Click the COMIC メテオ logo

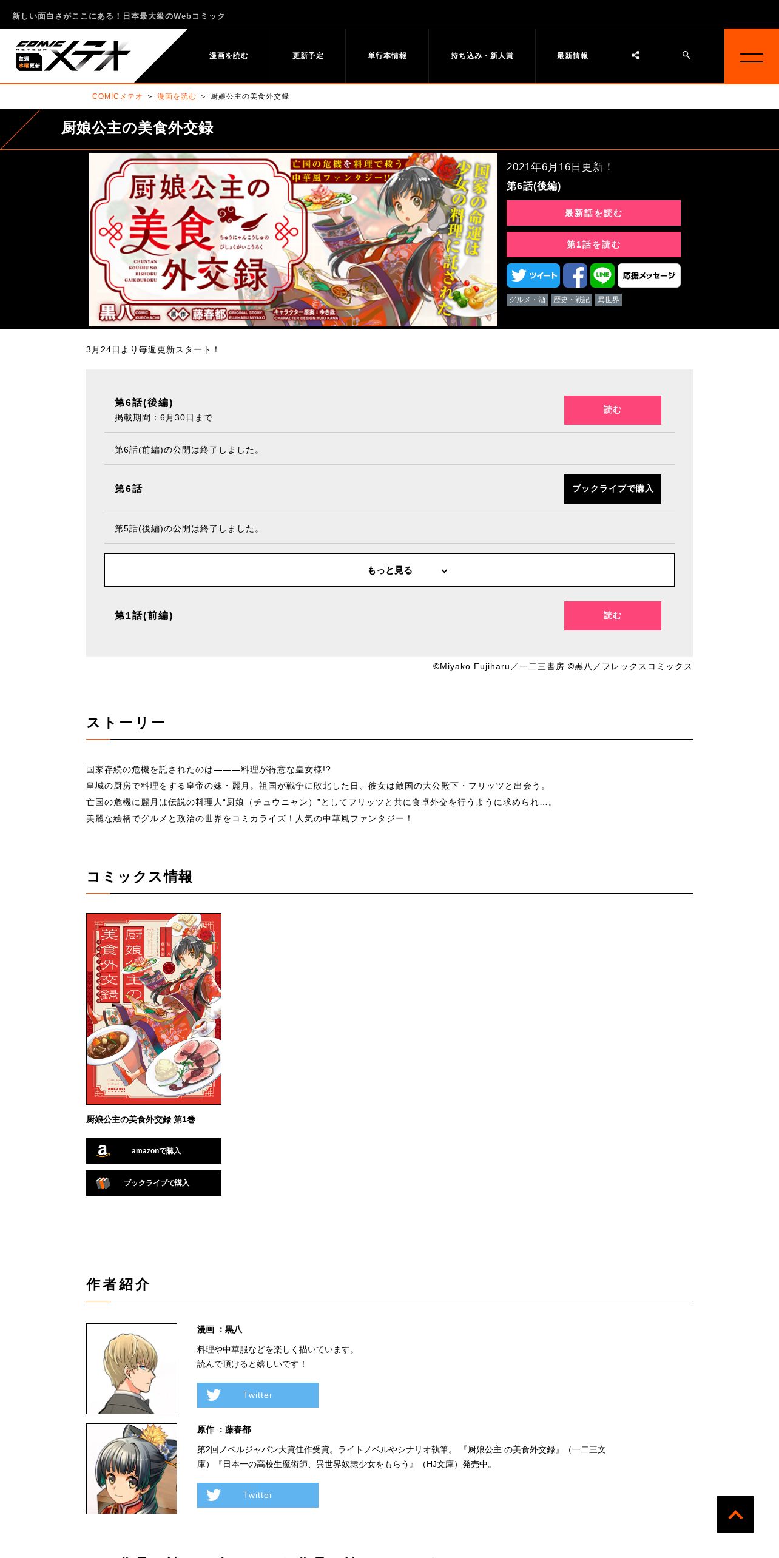73,56
